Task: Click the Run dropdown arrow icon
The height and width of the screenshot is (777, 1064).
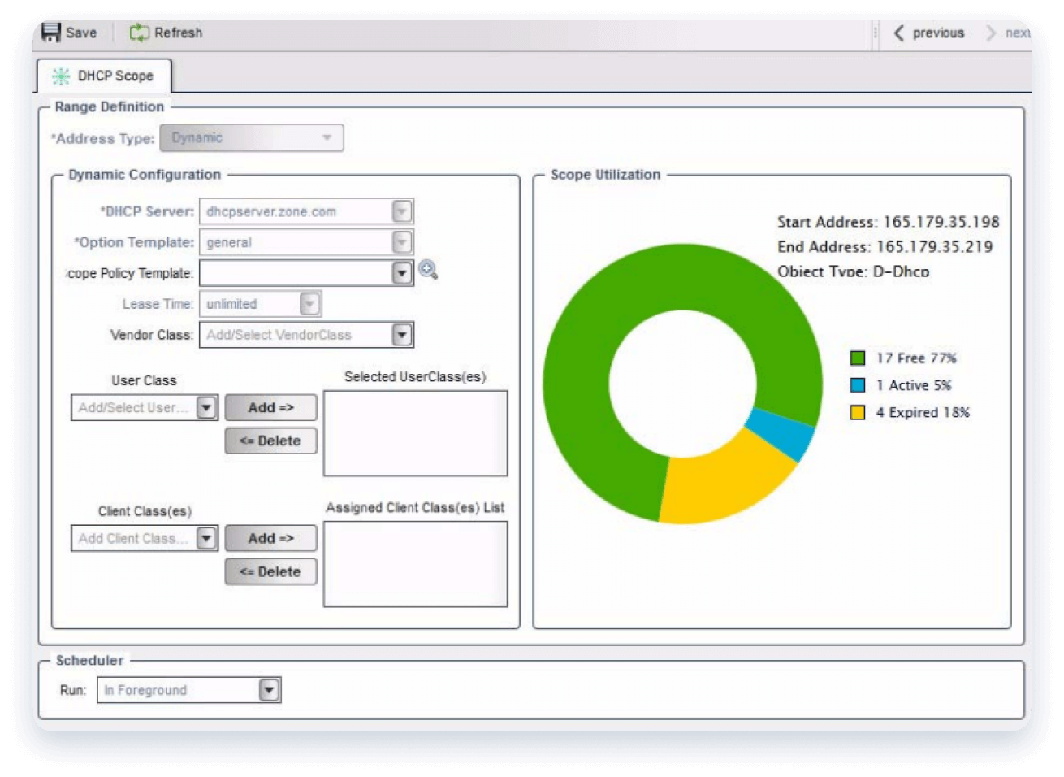Action: pyautogui.click(x=268, y=689)
